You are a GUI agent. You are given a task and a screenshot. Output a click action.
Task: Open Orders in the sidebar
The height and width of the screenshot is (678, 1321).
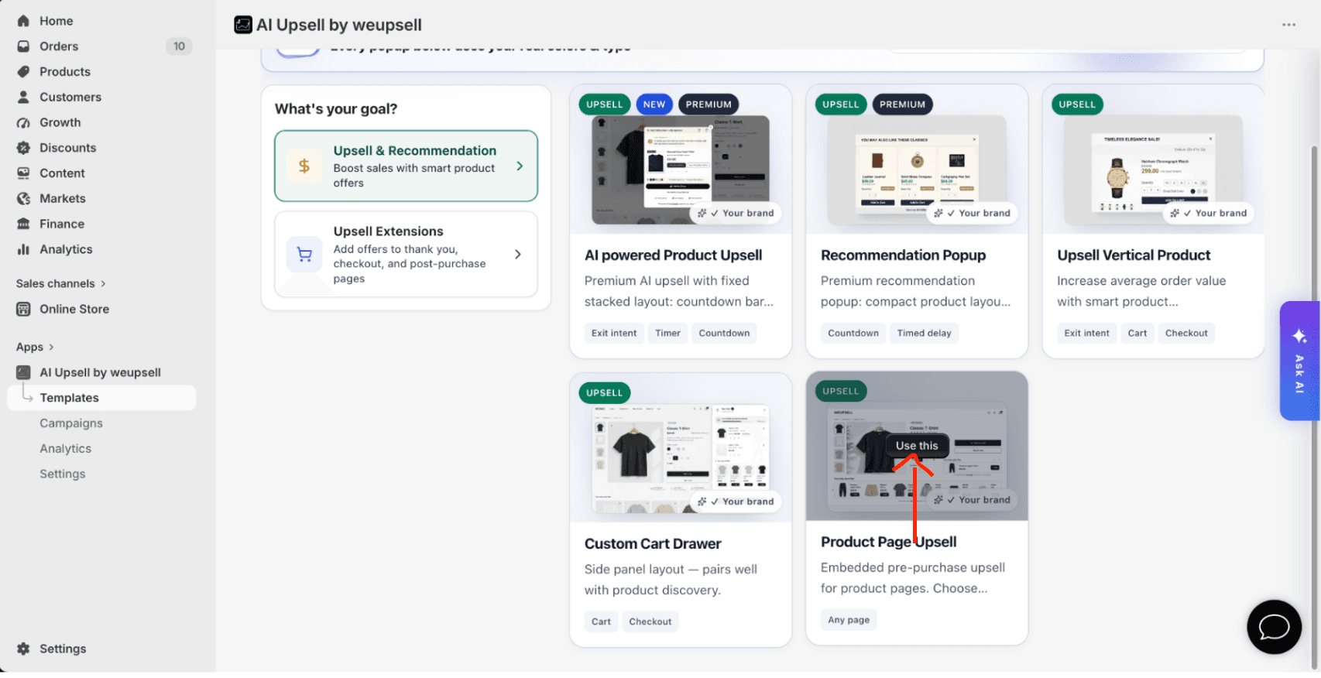tap(59, 46)
